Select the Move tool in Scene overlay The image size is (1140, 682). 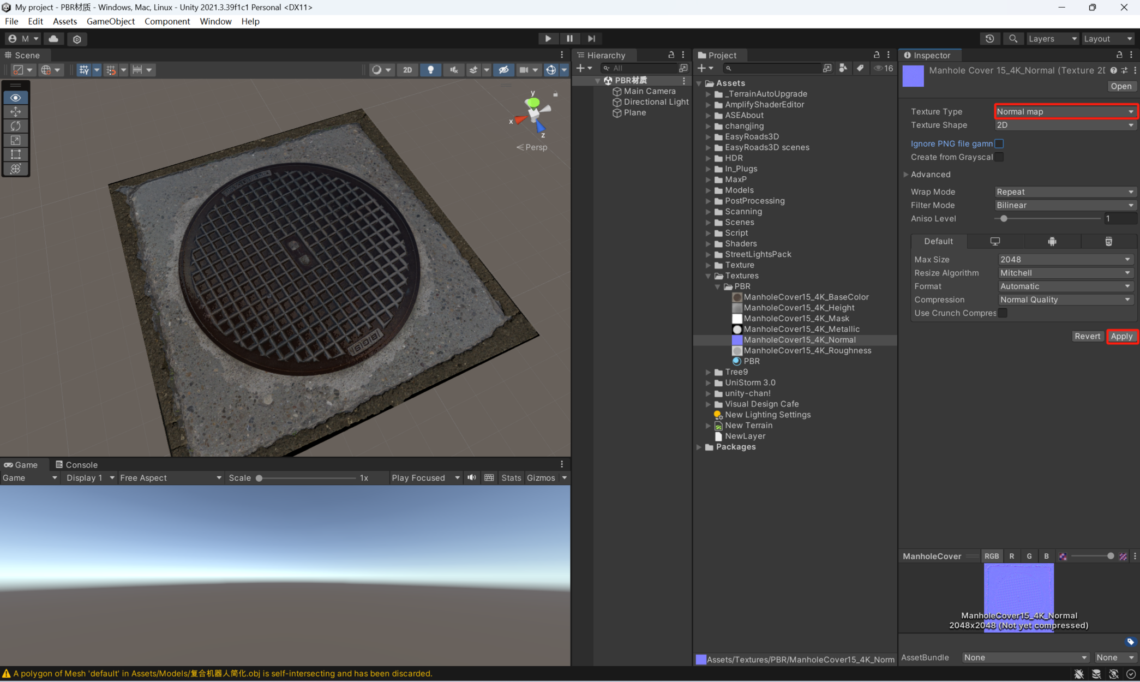[15, 112]
